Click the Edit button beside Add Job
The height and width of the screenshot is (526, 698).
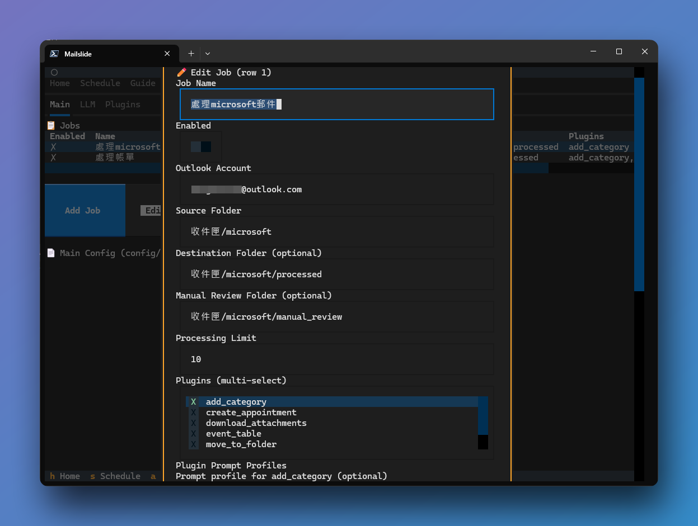tap(151, 210)
